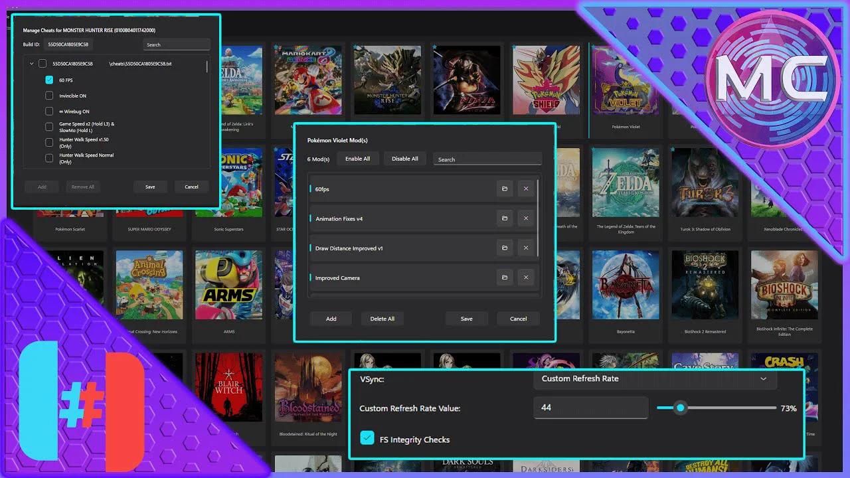Collapse the 55D50CA1805E9C58 cheat file entry
This screenshot has width=850, height=478.
(x=31, y=63)
